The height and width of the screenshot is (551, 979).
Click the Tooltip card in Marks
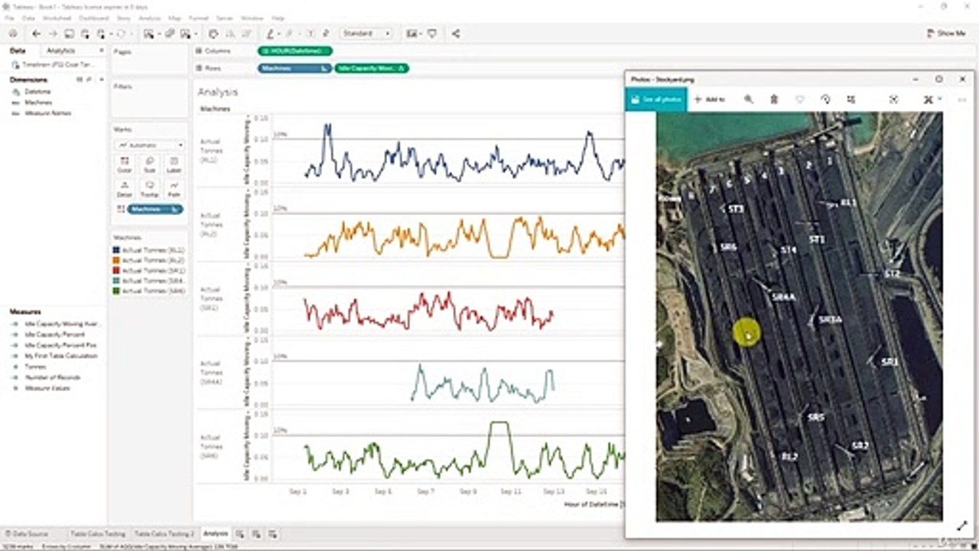pyautogui.click(x=149, y=189)
